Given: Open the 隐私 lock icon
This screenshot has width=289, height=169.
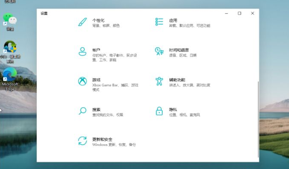Looking at the screenshot, I should [x=159, y=111].
